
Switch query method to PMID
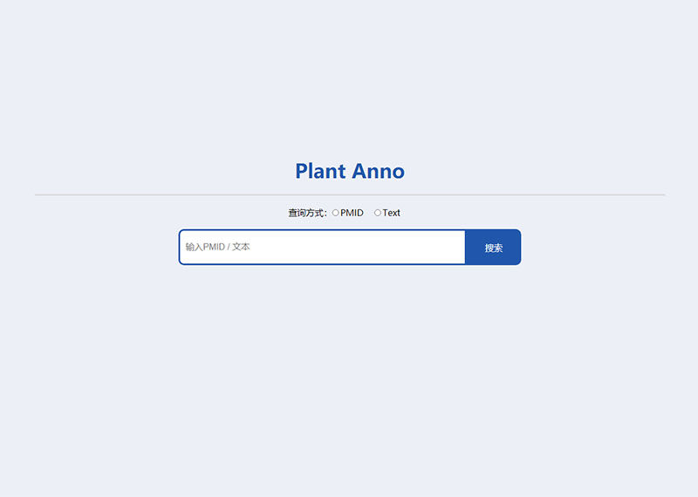point(335,213)
